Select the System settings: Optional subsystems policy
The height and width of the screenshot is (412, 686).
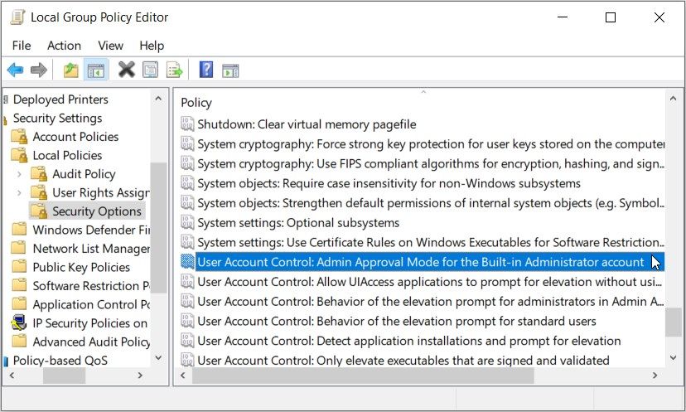[298, 223]
